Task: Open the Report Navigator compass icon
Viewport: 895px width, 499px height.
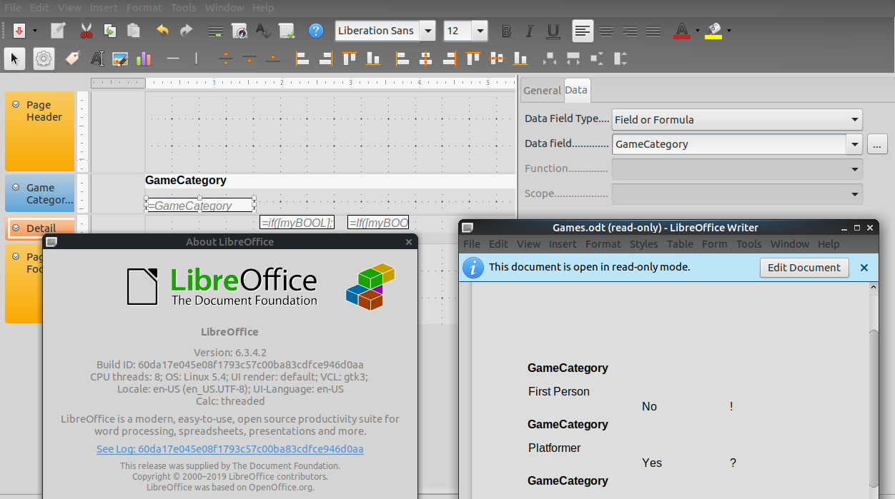Action: (x=239, y=31)
